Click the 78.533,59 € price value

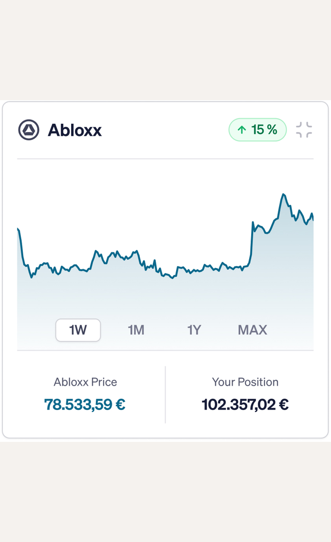(85, 405)
